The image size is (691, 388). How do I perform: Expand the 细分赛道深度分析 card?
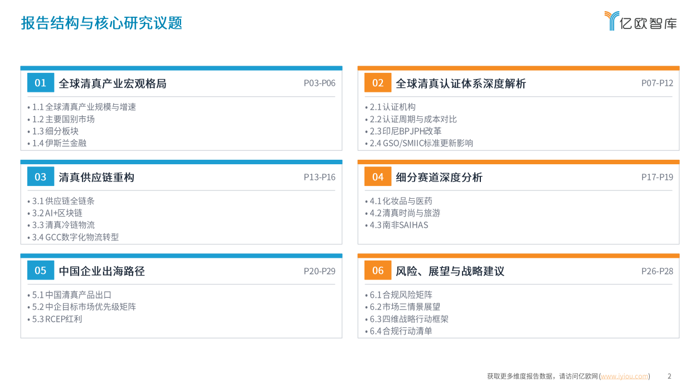tap(439, 176)
